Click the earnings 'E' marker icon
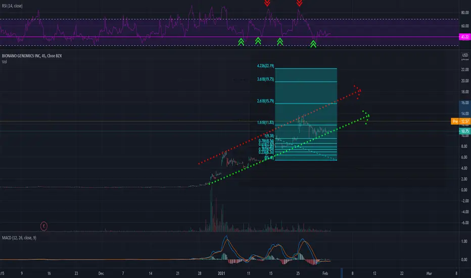 pyautogui.click(x=44, y=226)
